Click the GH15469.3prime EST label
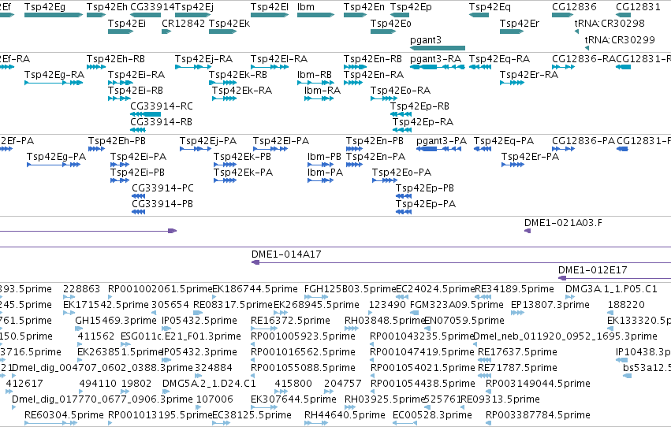The width and height of the screenshot is (671, 427). pos(116,321)
